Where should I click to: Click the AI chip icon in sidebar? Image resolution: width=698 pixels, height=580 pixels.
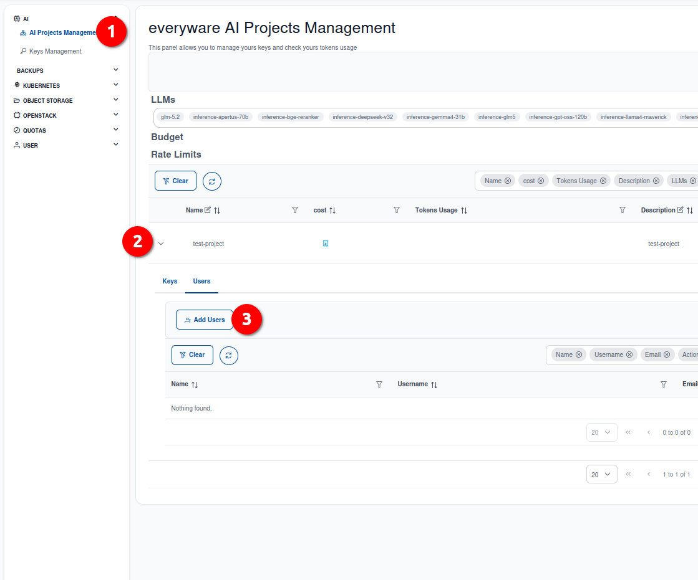tap(17, 19)
